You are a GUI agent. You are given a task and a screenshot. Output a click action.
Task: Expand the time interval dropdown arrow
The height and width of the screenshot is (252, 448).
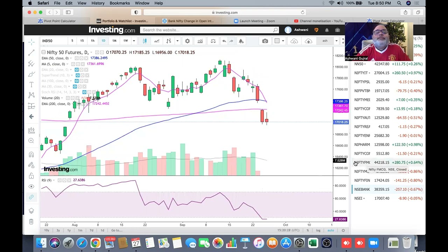tap(134, 41)
